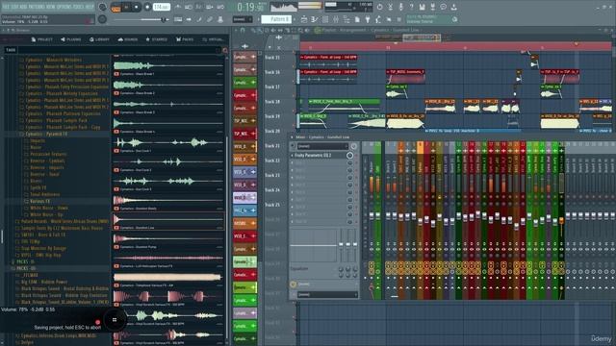Viewport: 616px width, 346px height.
Task: Click the Record button in the transport
Action: tap(147, 7)
